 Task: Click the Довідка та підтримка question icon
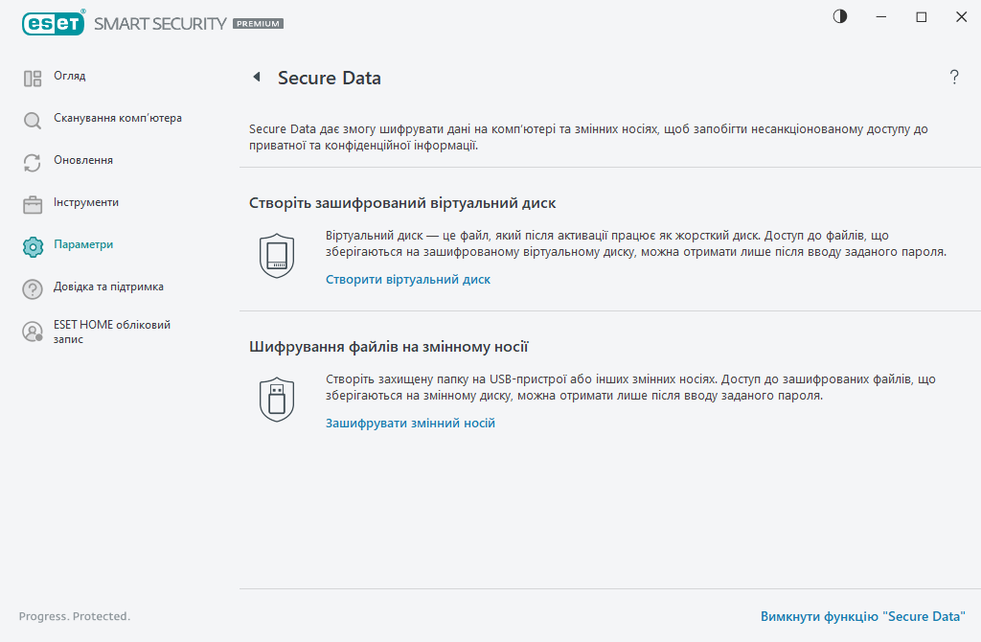(33, 289)
